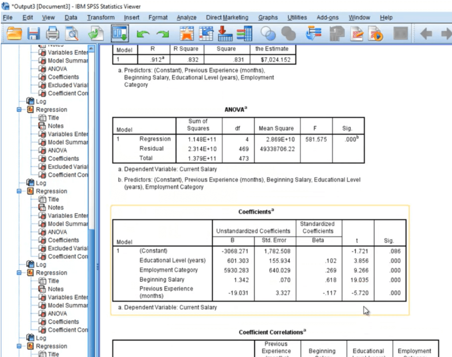This screenshot has height=357, width=452.
Task: Click the Redo green arrow icon
Action: (x=163, y=34)
